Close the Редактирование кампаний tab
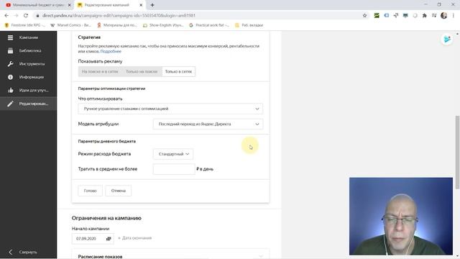The width and height of the screenshot is (460, 259). point(141,5)
